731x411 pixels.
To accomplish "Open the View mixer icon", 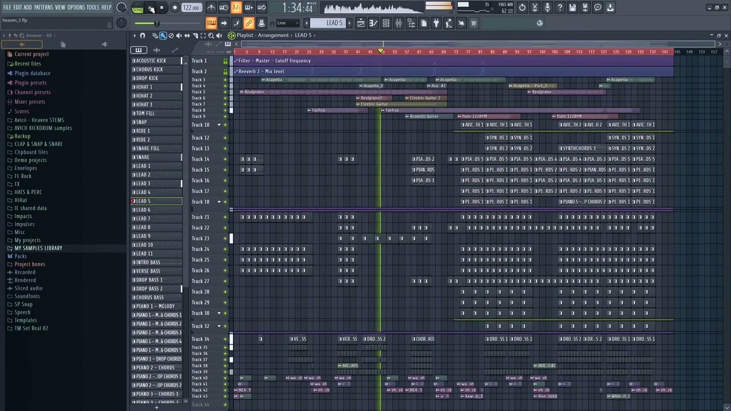I will coord(399,23).
